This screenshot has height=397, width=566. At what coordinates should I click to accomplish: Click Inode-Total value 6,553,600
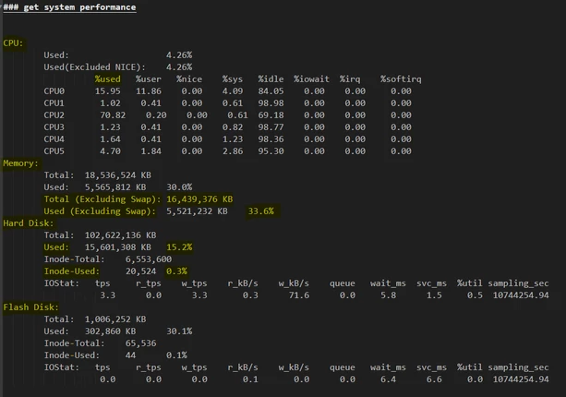click(149, 259)
